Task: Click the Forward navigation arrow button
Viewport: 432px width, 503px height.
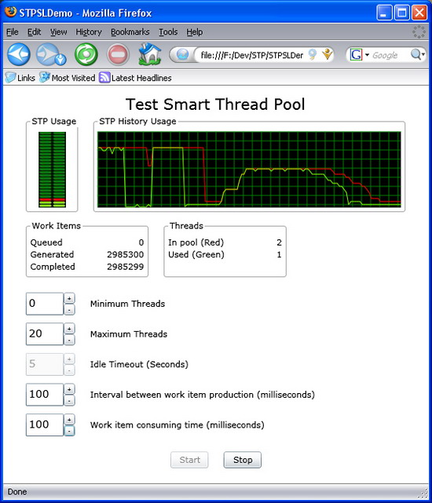Action: (x=48, y=54)
